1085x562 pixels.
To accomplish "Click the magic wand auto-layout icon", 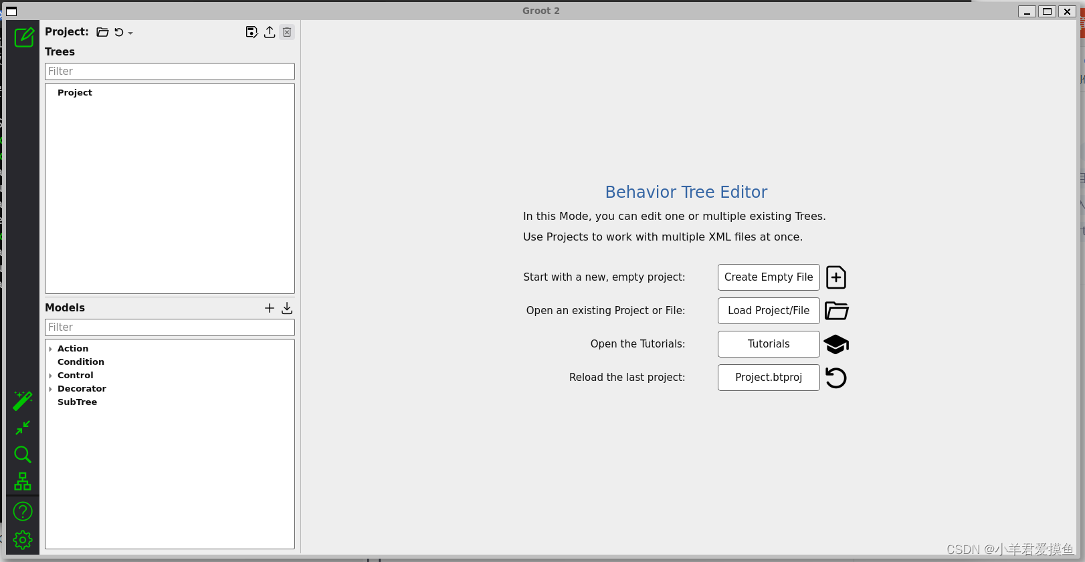I will [x=23, y=401].
